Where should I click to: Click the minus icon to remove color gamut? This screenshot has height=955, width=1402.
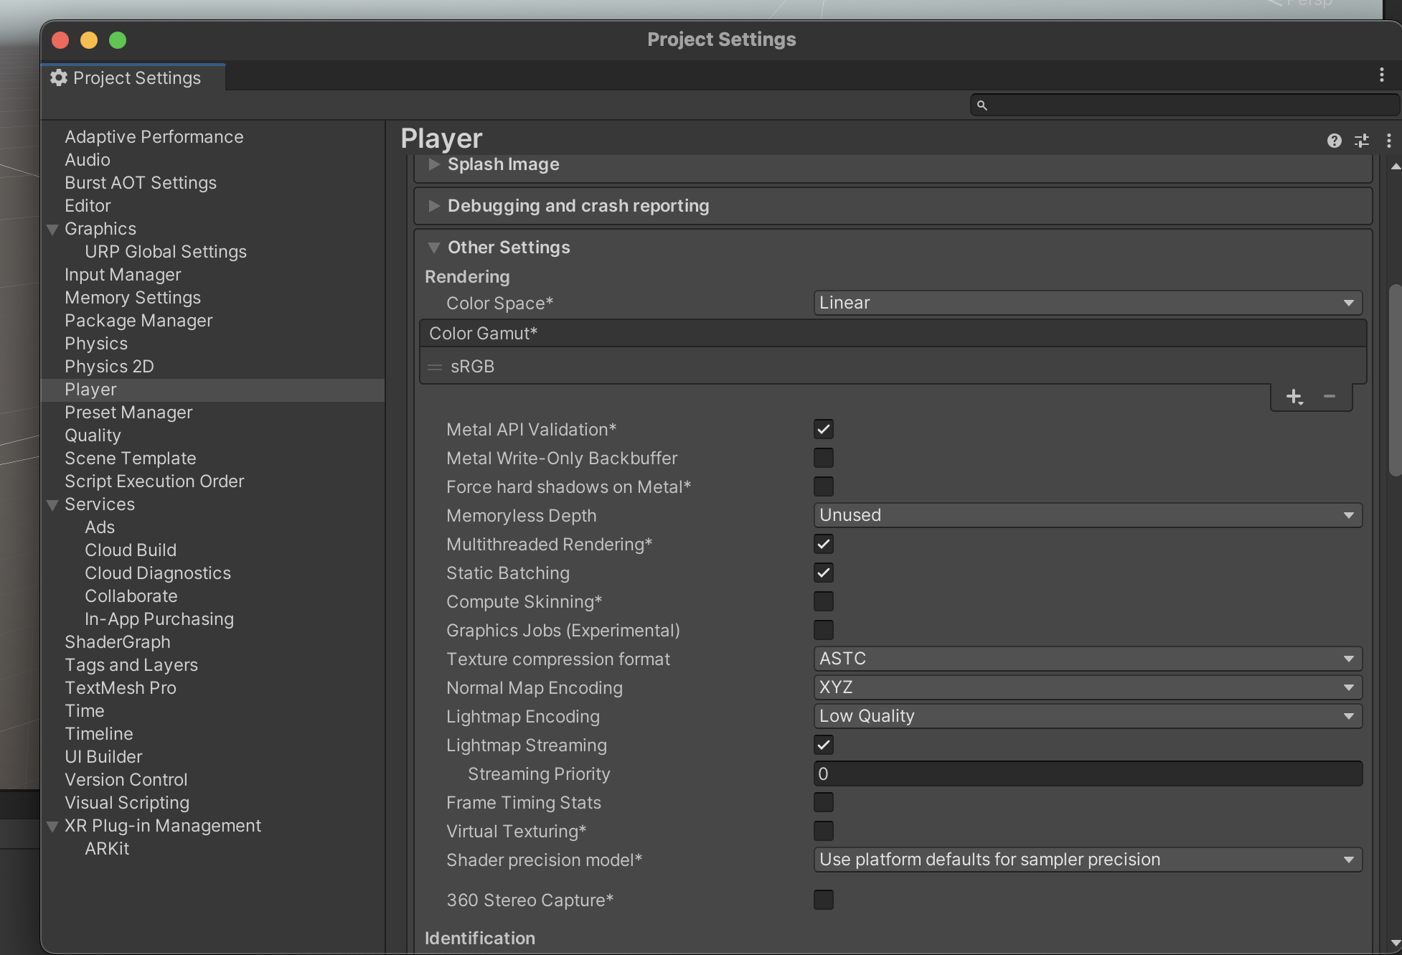(x=1330, y=396)
